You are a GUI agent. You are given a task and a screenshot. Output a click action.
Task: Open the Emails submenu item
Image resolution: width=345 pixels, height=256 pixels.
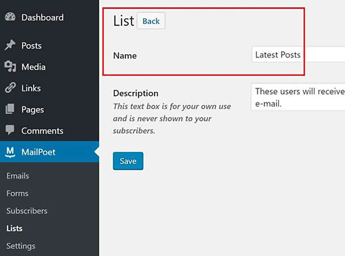[x=18, y=176]
